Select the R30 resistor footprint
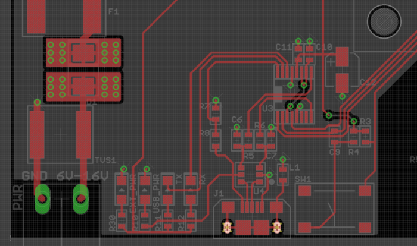Viewport: 417px width, 246px height. 122,220
